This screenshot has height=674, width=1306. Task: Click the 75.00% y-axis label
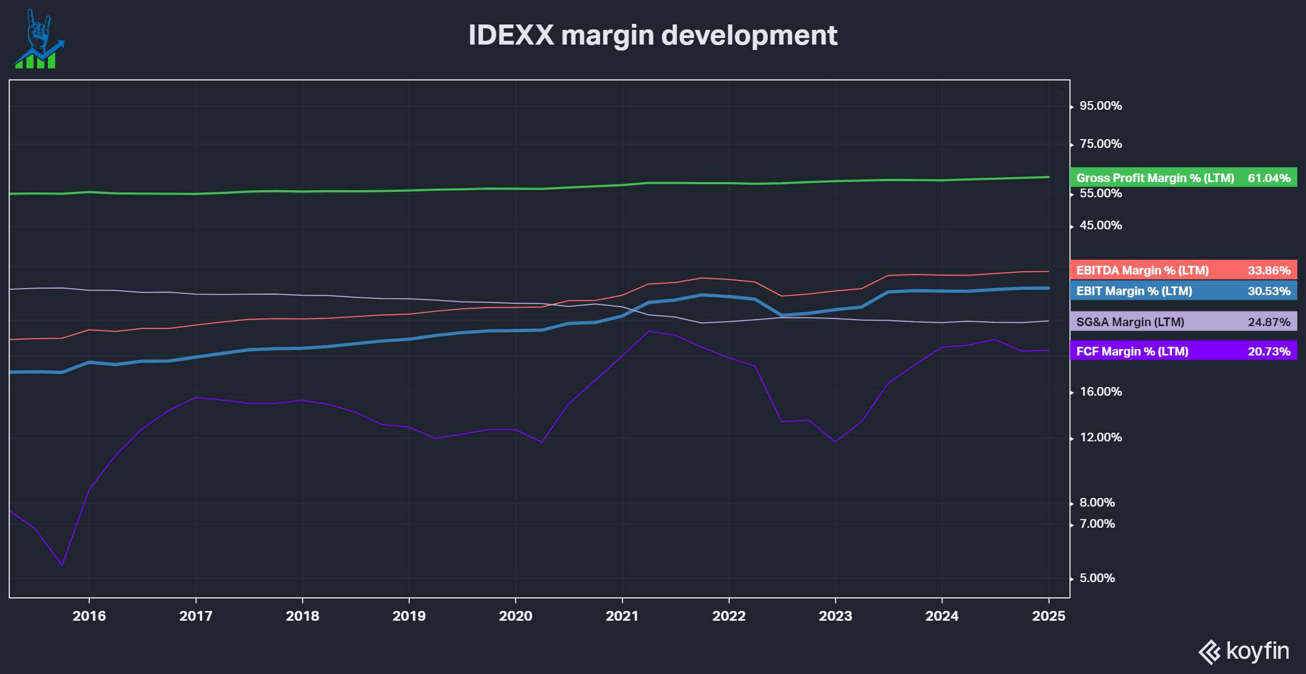[1100, 144]
